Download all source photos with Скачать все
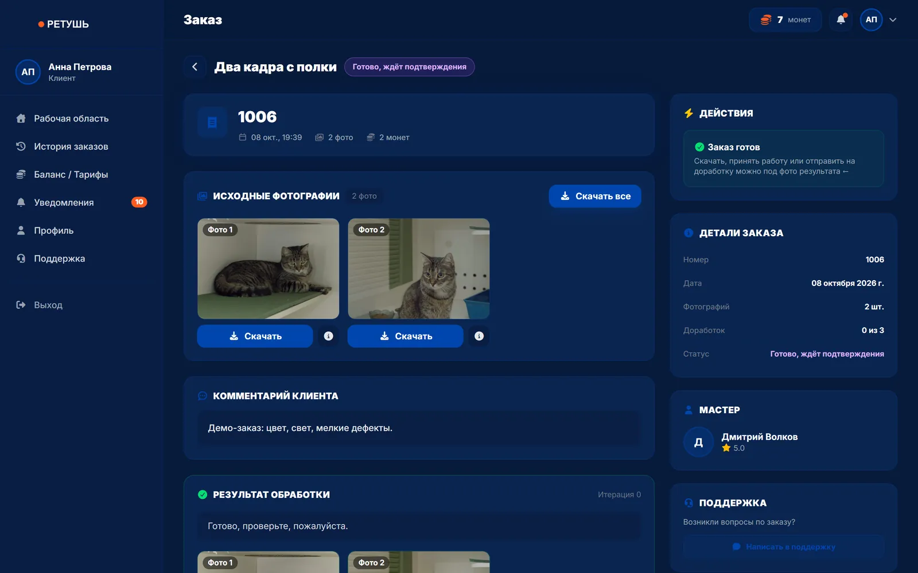918x573 pixels. click(595, 196)
